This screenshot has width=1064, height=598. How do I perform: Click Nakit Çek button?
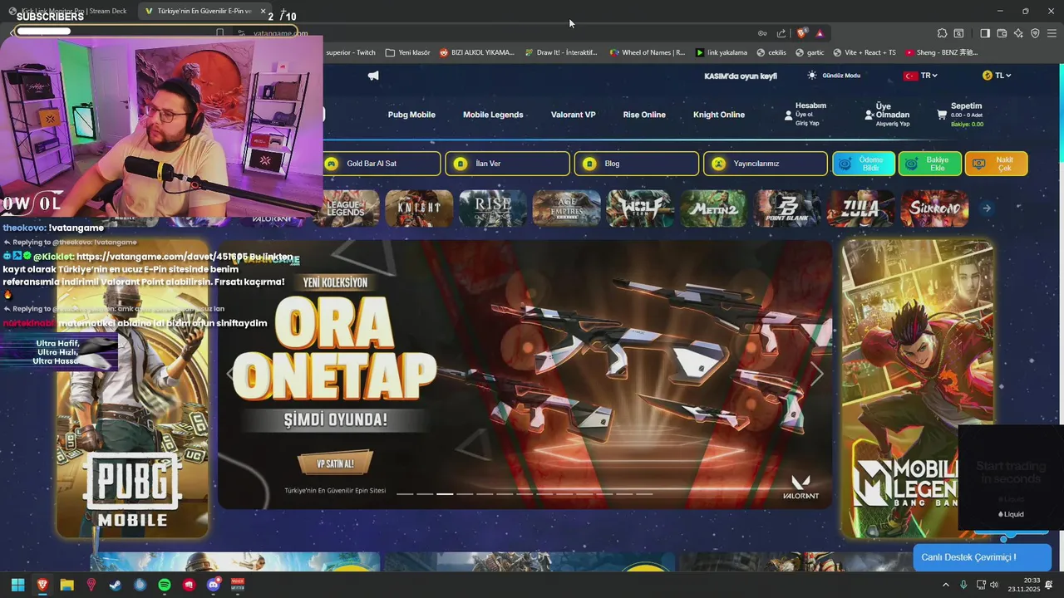click(x=997, y=164)
